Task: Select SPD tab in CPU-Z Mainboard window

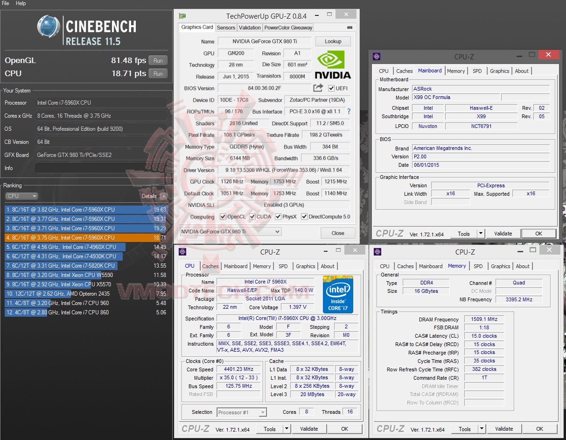Action: tap(477, 71)
